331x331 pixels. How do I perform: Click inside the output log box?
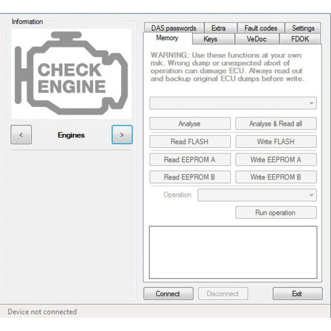[x=233, y=252]
